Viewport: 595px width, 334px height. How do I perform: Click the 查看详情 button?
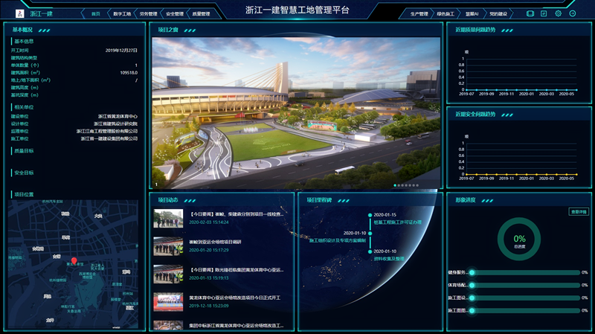point(579,212)
